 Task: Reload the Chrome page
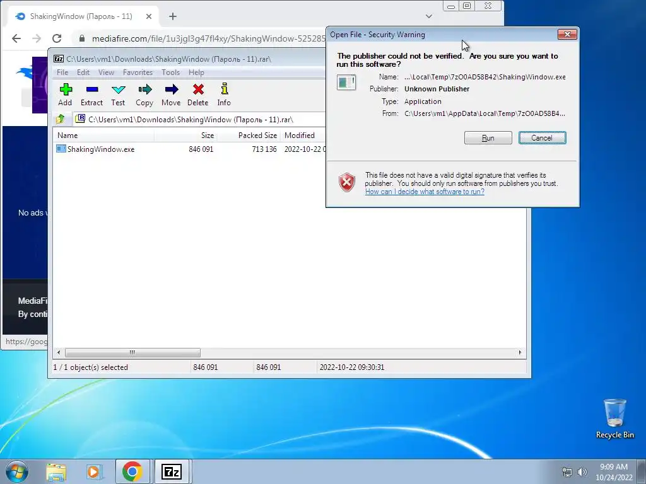tap(57, 38)
